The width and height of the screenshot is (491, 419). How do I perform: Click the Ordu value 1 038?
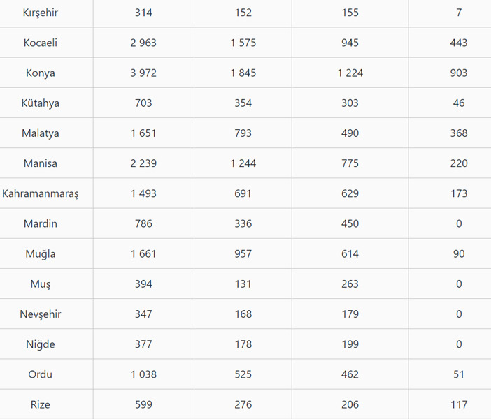[143, 374]
